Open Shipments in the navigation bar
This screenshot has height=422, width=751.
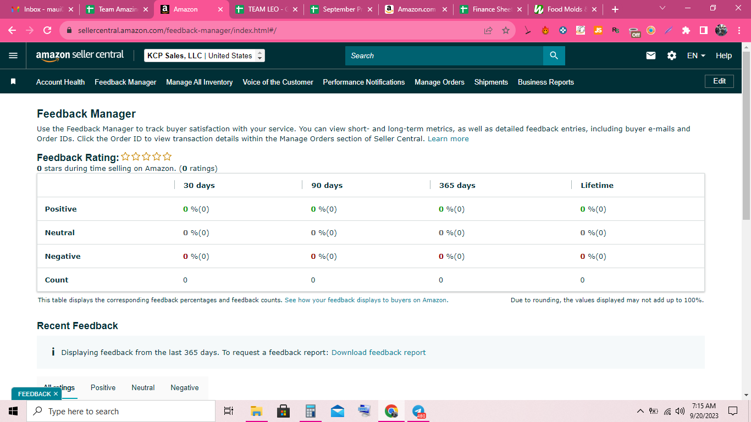click(491, 82)
